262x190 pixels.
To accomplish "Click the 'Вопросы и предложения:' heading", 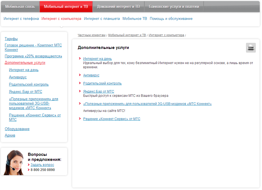I will 44,157.
